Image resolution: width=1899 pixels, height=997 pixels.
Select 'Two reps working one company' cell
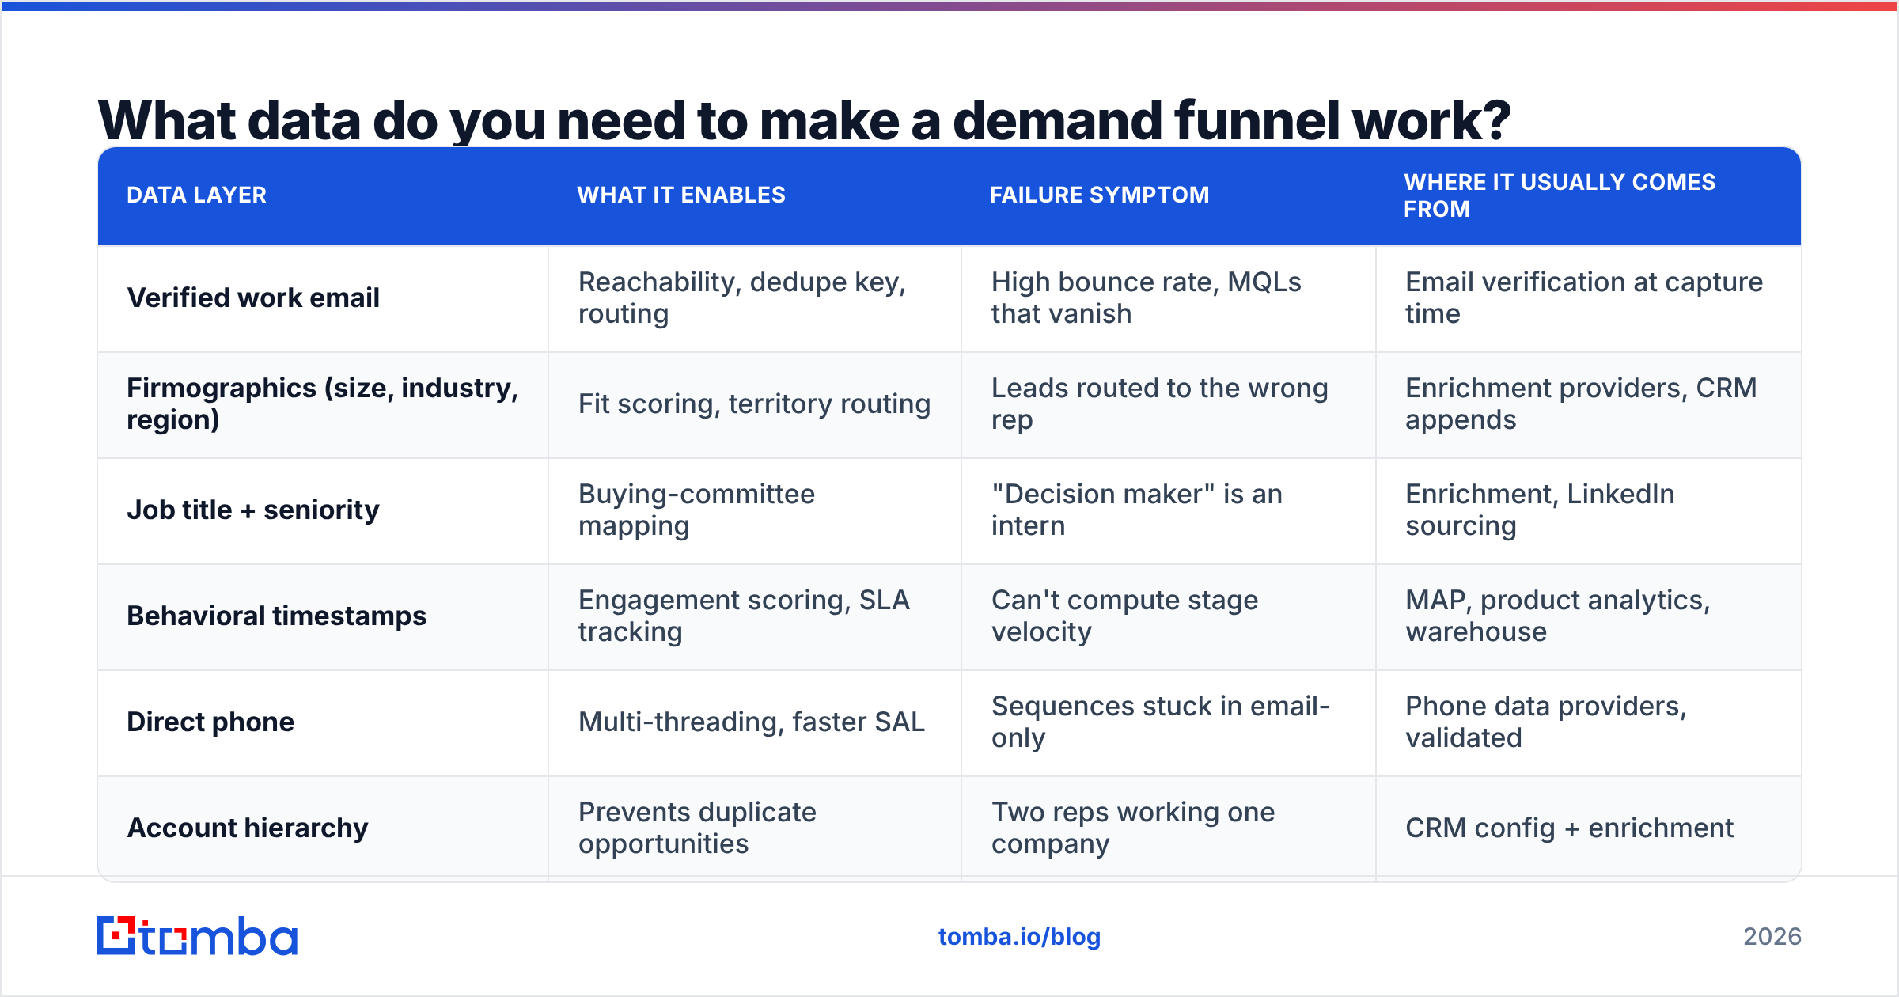(x=1169, y=828)
